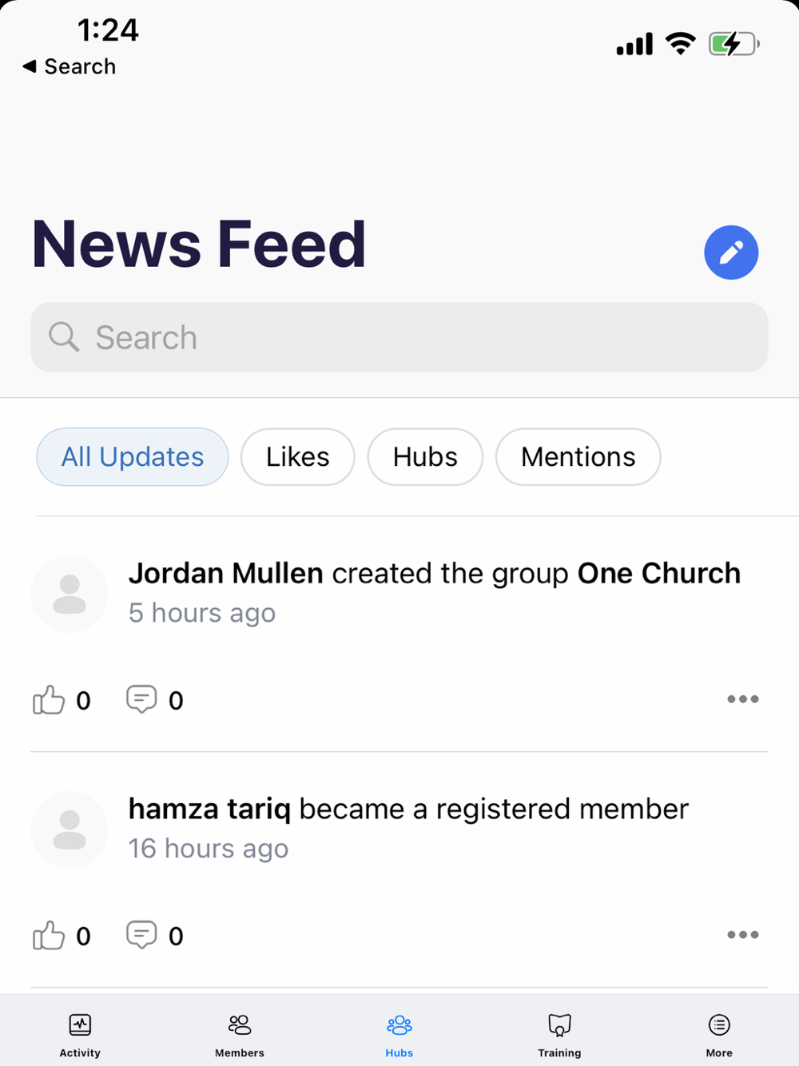Go back to Search via status bar
Viewport: 799px width, 1066px height.
[70, 66]
